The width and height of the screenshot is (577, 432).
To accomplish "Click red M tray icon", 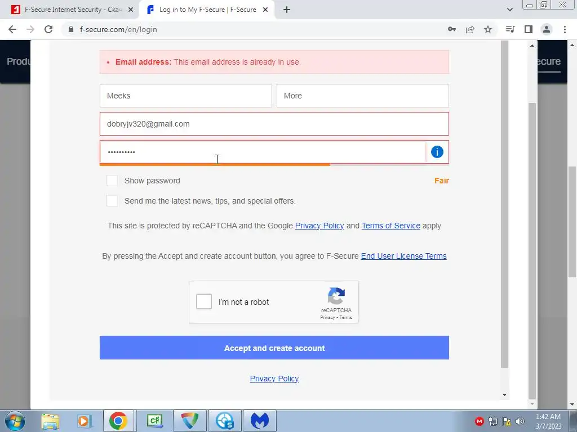I will tap(479, 421).
